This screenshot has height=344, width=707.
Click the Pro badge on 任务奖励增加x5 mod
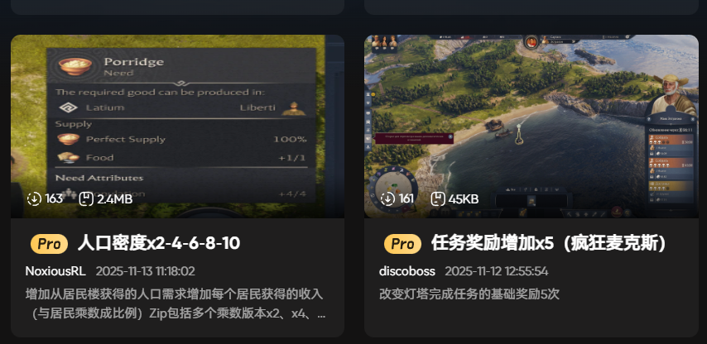point(402,244)
